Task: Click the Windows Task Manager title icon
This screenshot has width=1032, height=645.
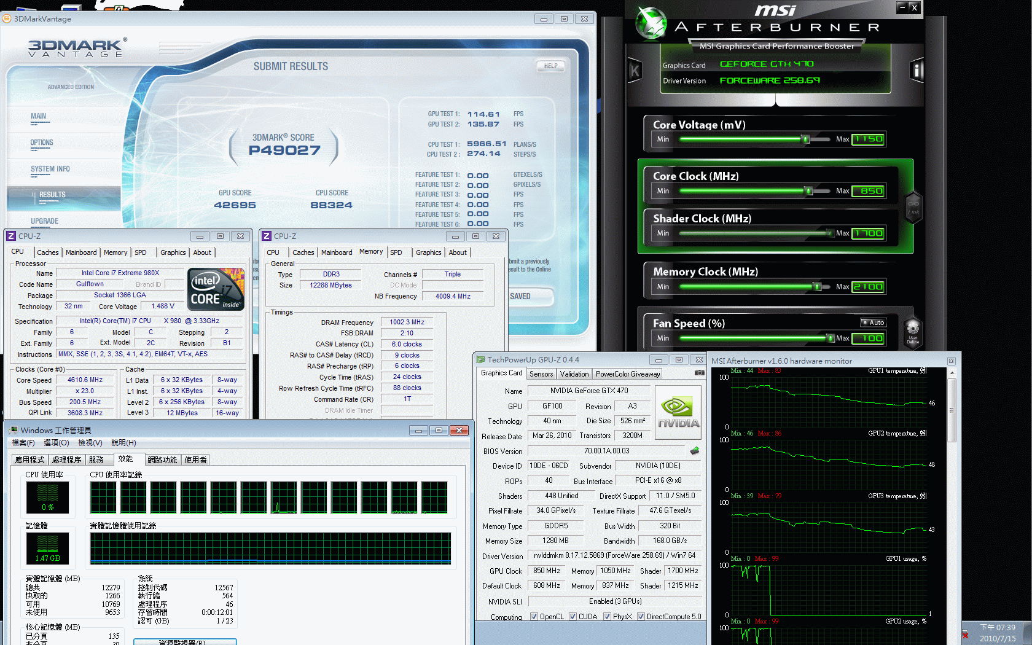Action: 13,430
